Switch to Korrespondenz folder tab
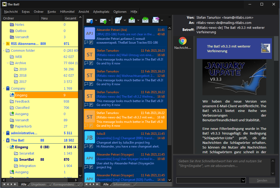The image size is (280, 188). point(63,184)
